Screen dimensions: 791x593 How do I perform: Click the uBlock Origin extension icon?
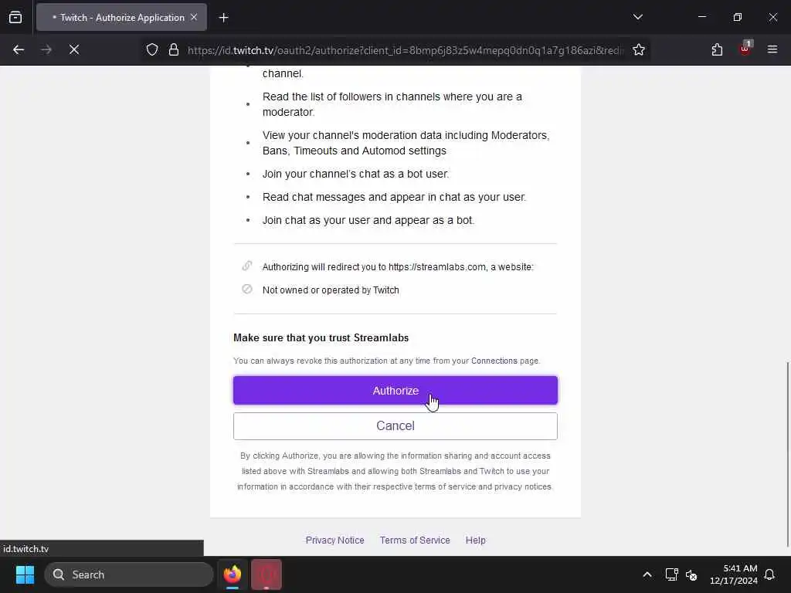[x=745, y=49]
